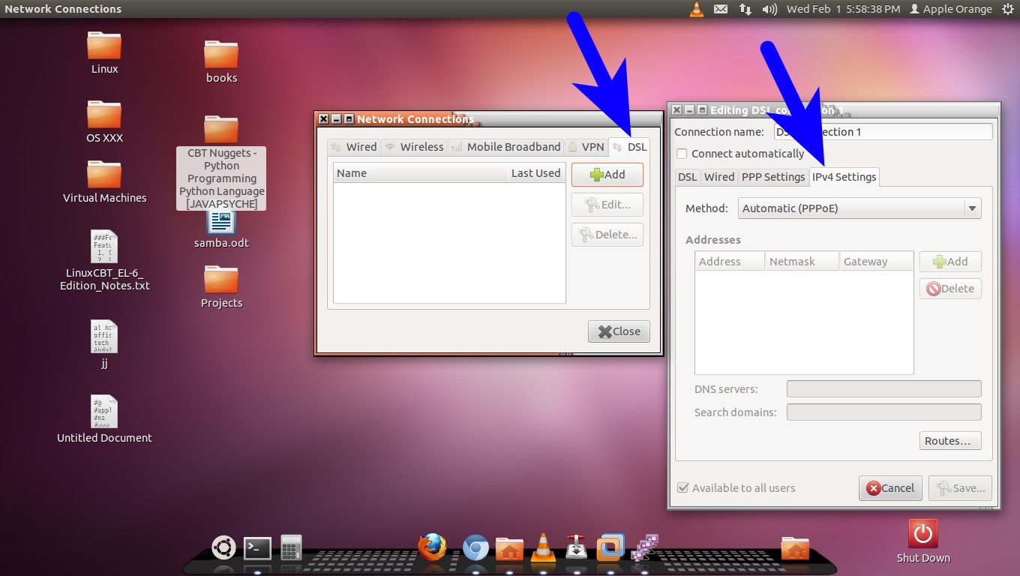Open the Ubuntu logo launcher in dock
Image resolution: width=1020 pixels, height=576 pixels.
point(223,548)
